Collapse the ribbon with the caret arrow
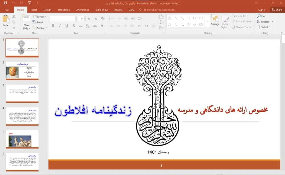 [282, 33]
